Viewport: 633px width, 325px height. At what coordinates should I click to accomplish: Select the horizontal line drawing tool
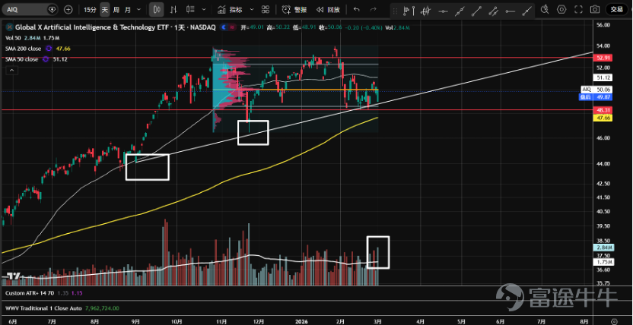point(444,11)
